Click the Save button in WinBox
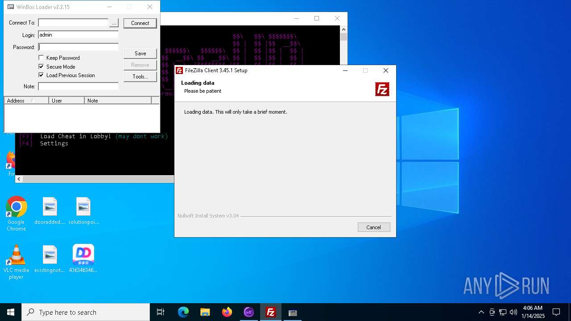 (x=140, y=53)
